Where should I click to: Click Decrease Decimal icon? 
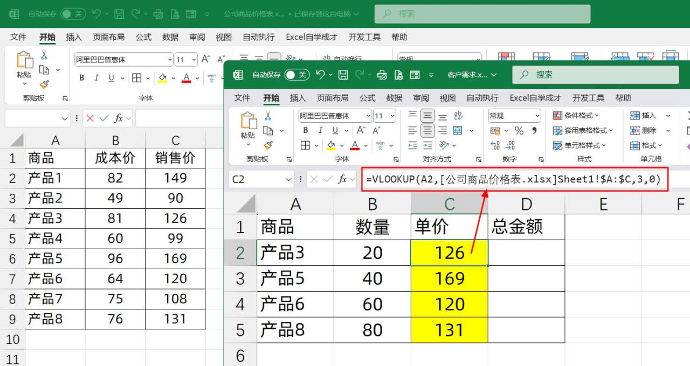point(510,145)
